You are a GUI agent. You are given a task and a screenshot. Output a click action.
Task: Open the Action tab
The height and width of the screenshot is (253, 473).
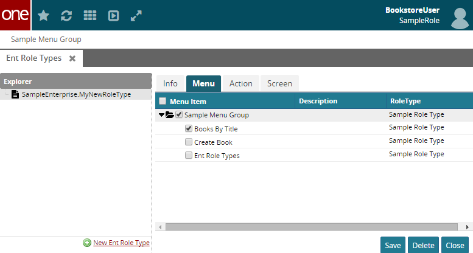240,83
